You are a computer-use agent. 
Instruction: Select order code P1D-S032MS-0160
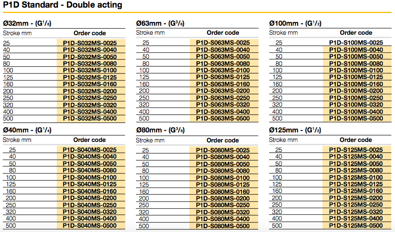pos(90,84)
